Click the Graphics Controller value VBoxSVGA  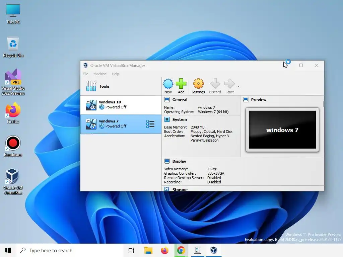pyautogui.click(x=216, y=174)
